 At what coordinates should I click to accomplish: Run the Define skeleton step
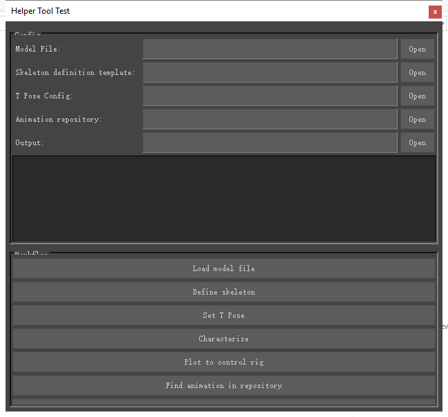pos(223,292)
